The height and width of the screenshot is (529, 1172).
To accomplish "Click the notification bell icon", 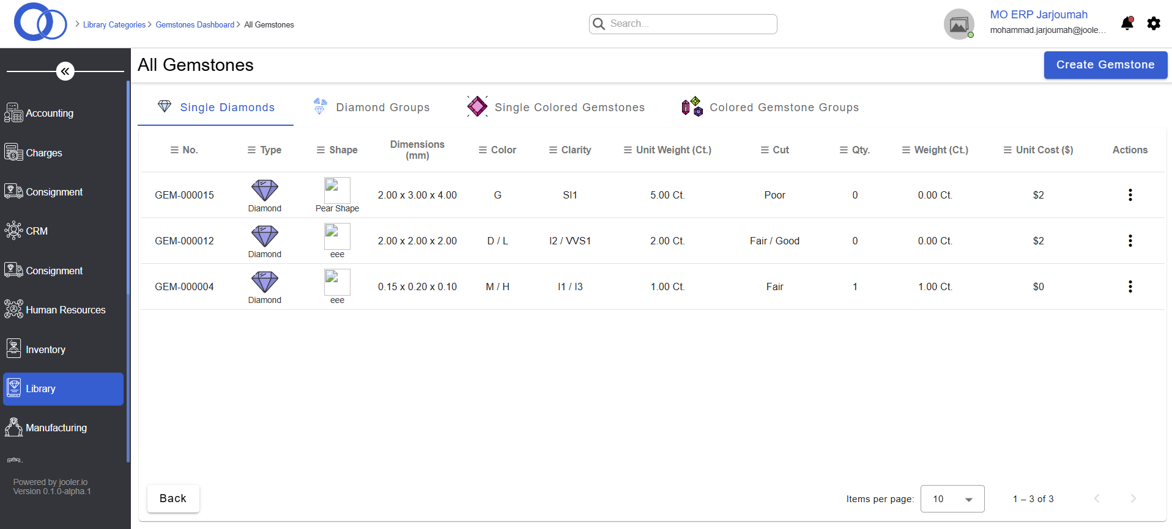I will point(1127,24).
